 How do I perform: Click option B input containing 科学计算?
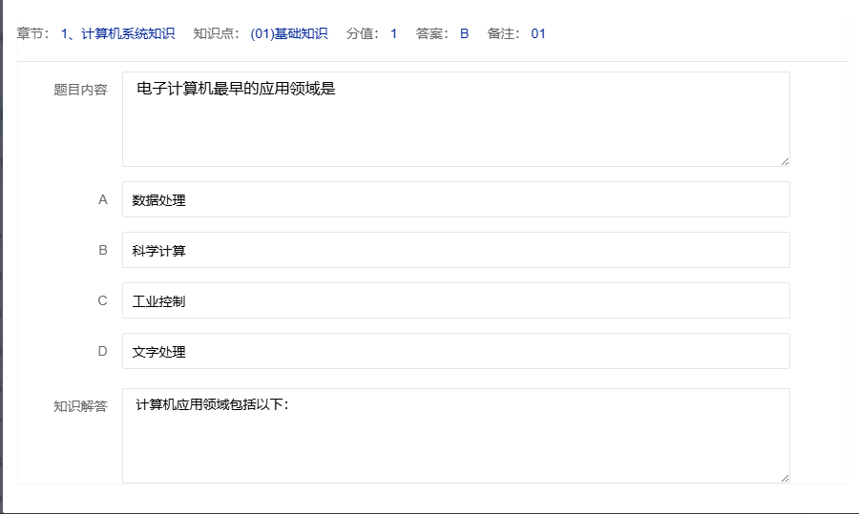pos(455,250)
